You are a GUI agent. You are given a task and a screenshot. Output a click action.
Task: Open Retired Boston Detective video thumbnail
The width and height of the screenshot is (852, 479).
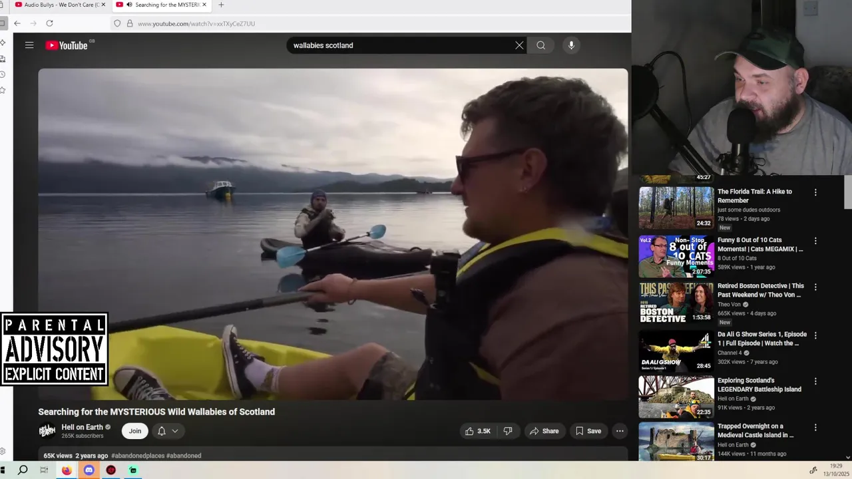point(676,303)
